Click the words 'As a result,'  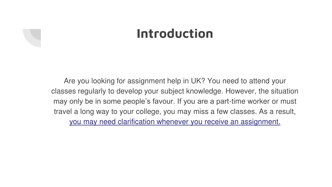coord(277,112)
